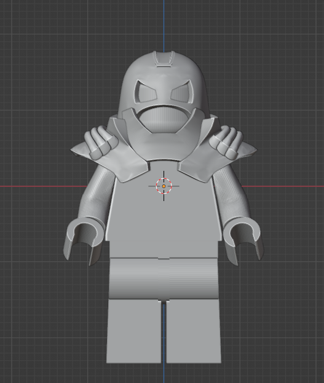Click the helmet's mouth opening
This screenshot has height=383, width=324.
point(164,119)
